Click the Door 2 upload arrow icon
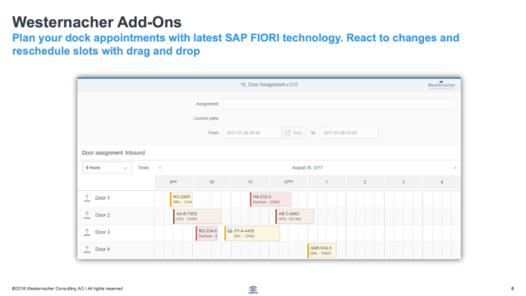The image size is (526, 296). (x=87, y=215)
